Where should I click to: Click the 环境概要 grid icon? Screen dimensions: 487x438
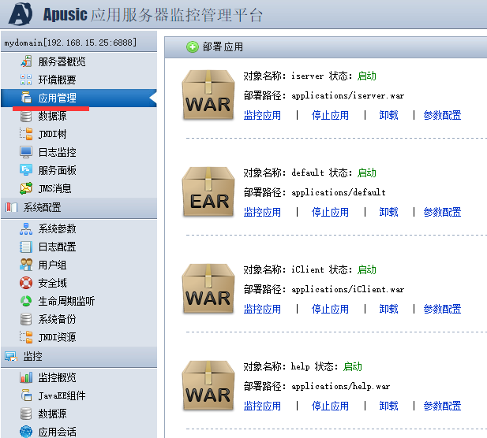(x=26, y=80)
